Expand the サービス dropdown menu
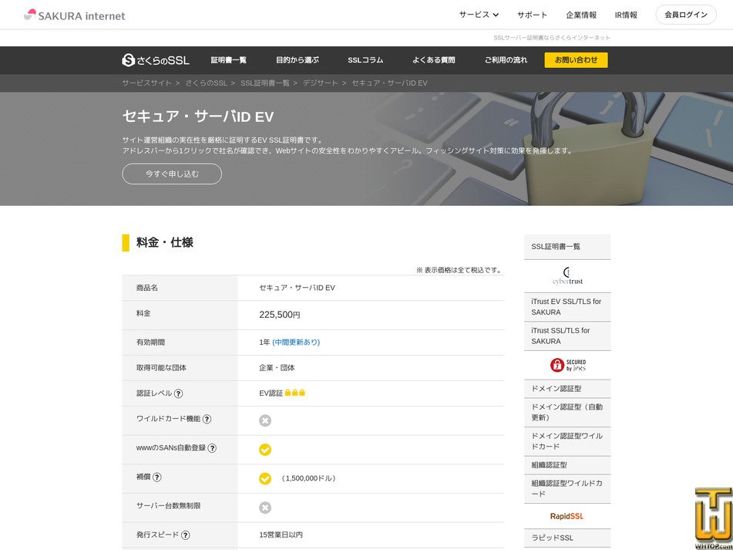 (x=479, y=15)
